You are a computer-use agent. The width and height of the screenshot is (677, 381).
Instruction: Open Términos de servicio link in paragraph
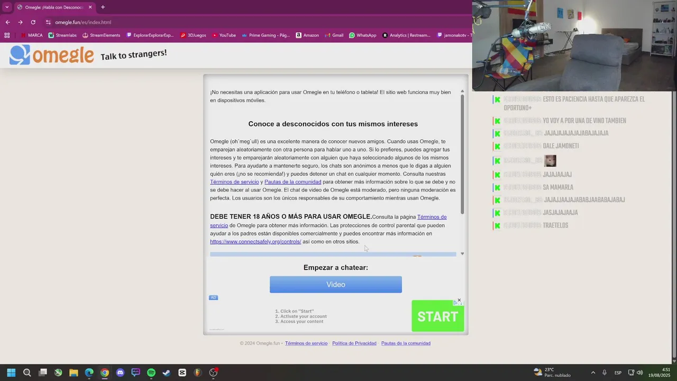tap(234, 182)
